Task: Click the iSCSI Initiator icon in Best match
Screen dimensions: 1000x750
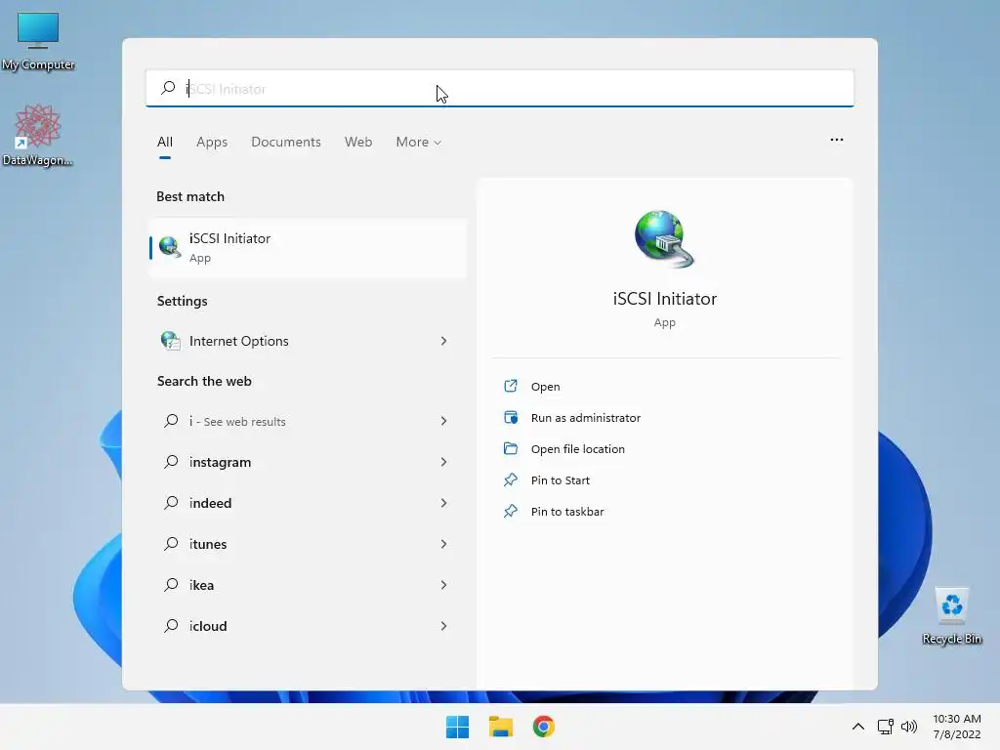Action: pyautogui.click(x=170, y=247)
